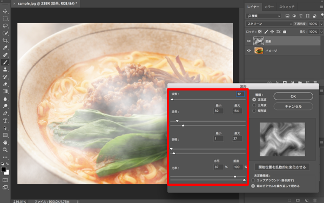Filter layers by smart objects

(x=314, y=16)
